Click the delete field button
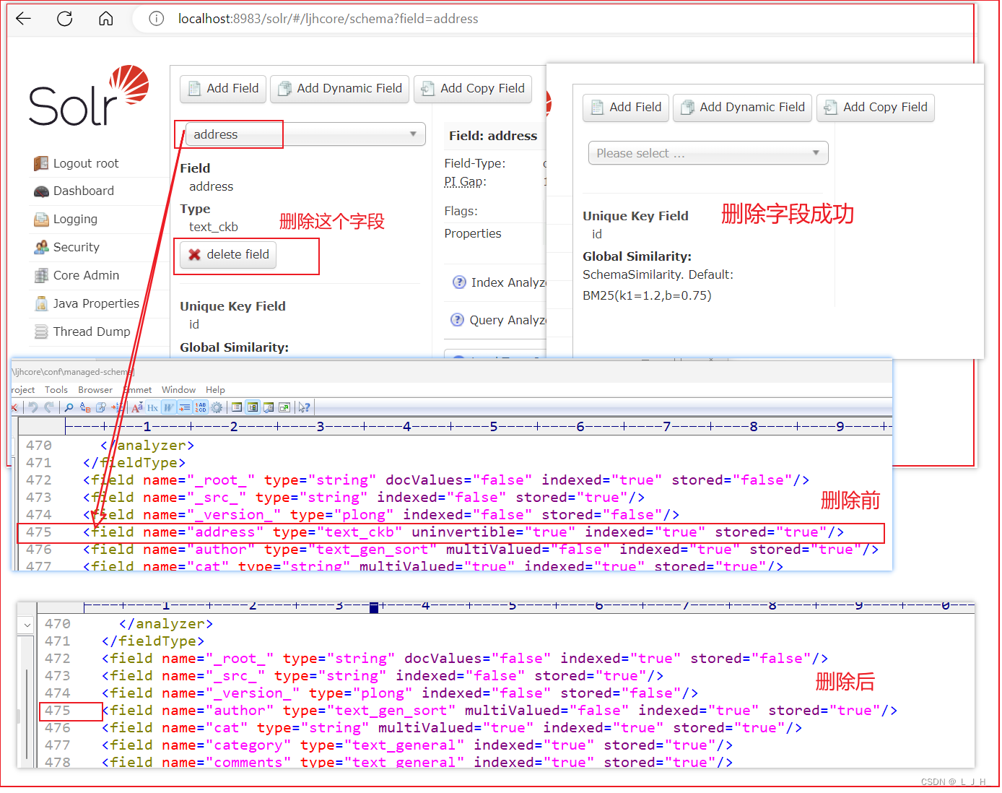Viewport: 1002px width, 793px height. click(229, 254)
